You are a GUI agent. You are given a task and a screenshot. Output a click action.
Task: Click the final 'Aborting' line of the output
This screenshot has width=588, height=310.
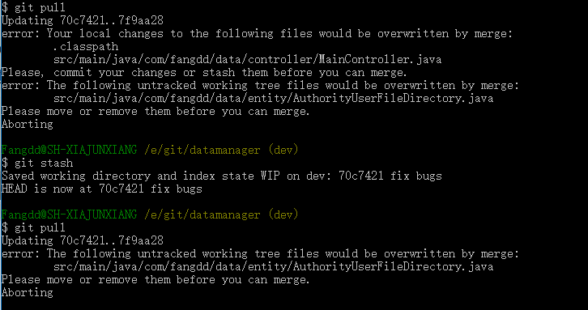coord(28,292)
